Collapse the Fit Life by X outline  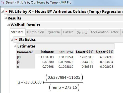[3, 11]
